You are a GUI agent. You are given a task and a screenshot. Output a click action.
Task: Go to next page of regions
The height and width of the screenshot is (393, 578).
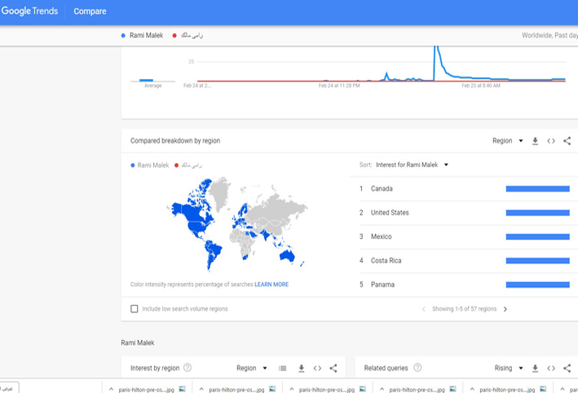[x=505, y=309]
